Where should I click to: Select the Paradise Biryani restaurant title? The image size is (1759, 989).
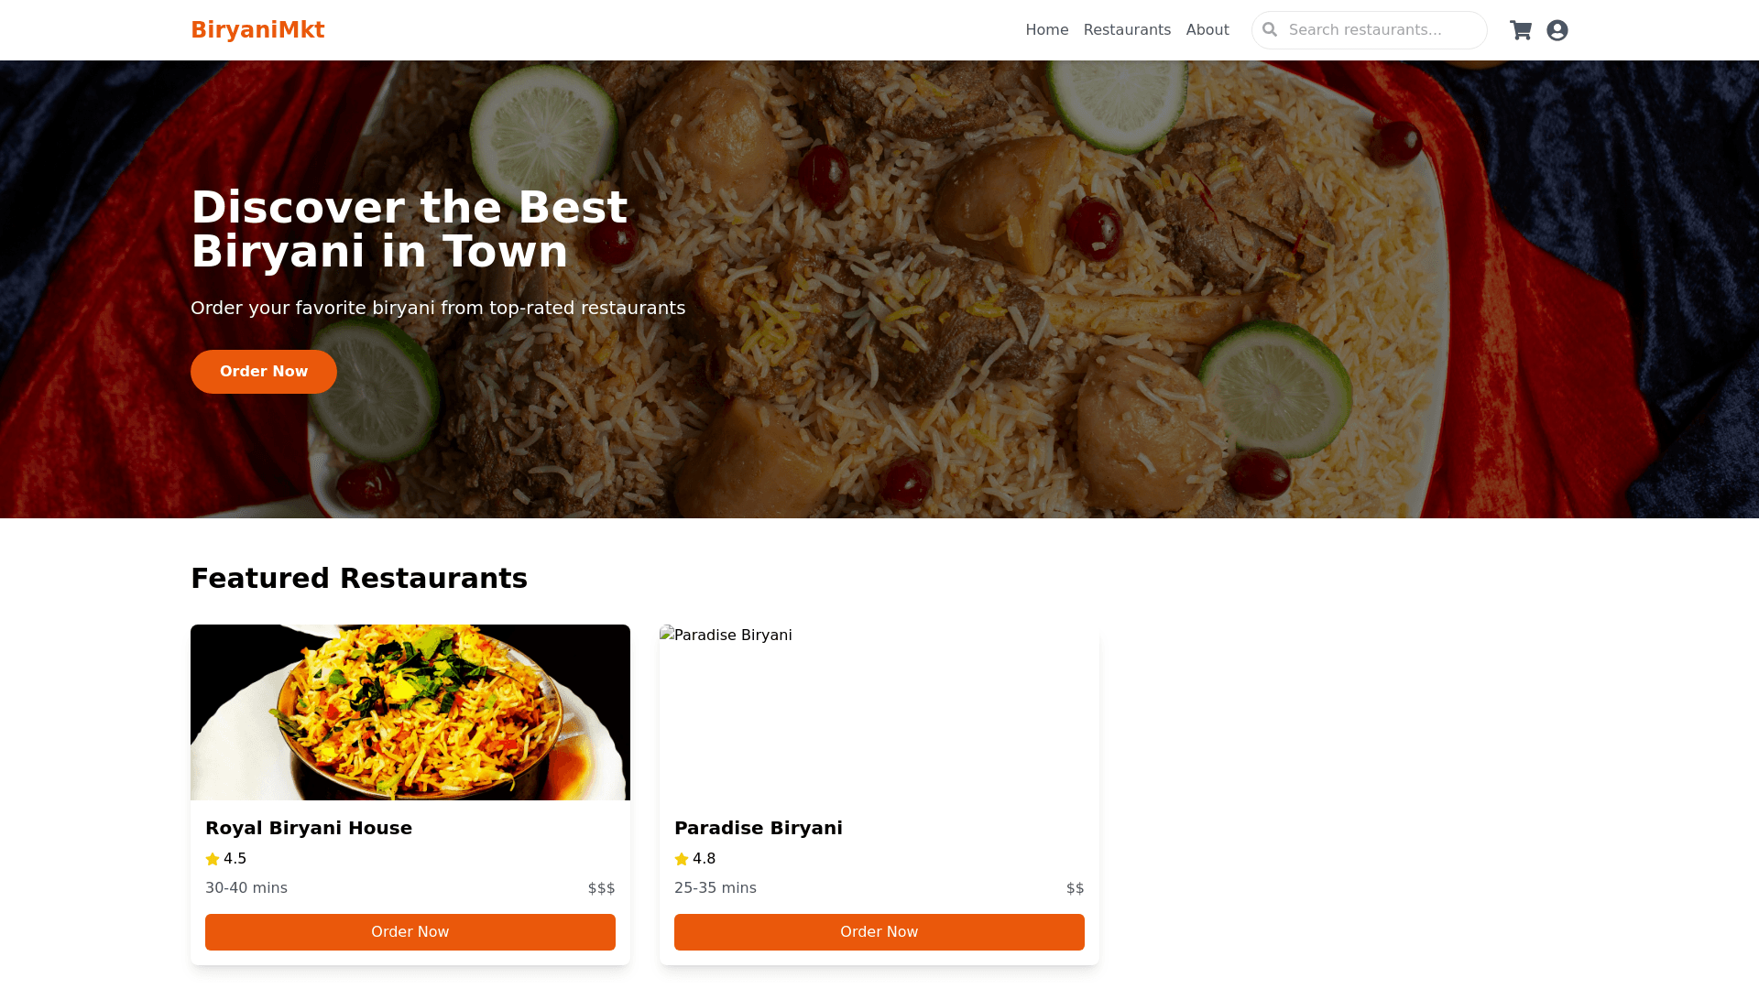[x=759, y=828]
